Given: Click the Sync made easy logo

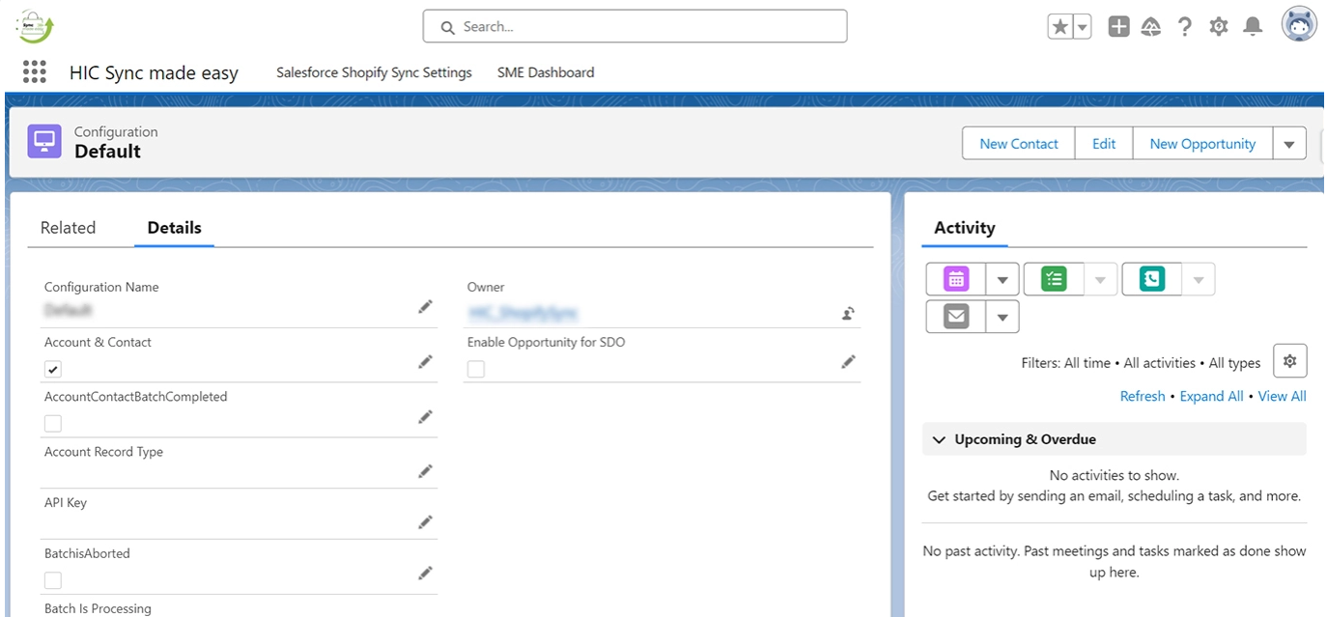Looking at the screenshot, I should [x=34, y=26].
